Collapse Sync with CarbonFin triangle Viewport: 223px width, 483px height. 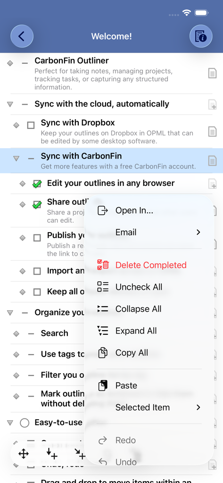click(x=17, y=158)
